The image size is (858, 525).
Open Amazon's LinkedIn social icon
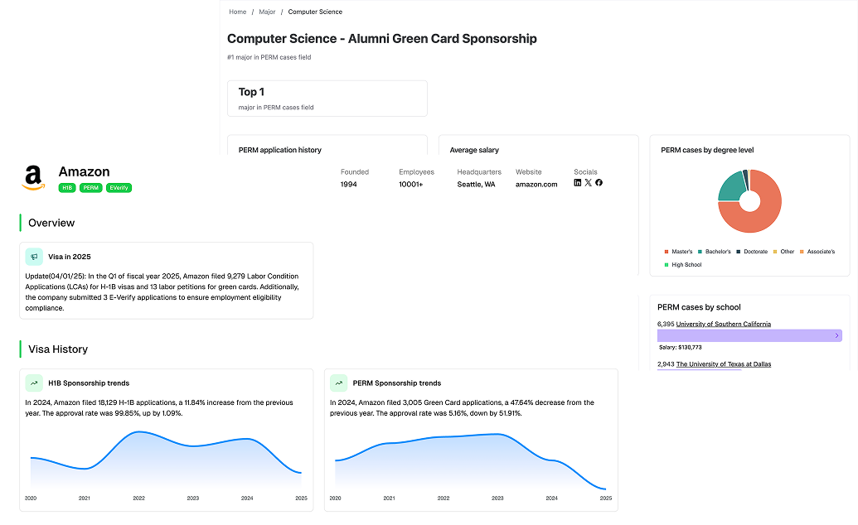(577, 183)
